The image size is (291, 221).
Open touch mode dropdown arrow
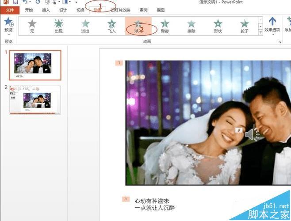click(59, 2)
